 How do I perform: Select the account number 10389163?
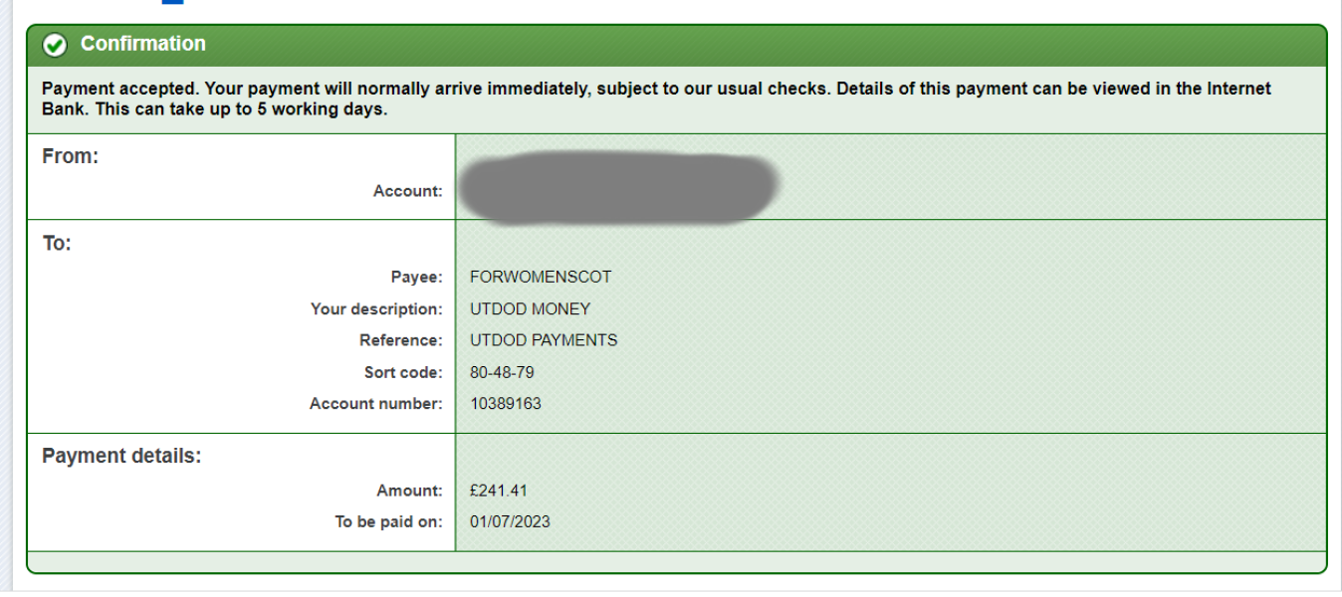pyautogui.click(x=506, y=404)
